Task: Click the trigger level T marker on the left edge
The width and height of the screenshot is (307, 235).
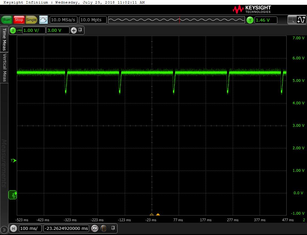Action: [x=13, y=161]
